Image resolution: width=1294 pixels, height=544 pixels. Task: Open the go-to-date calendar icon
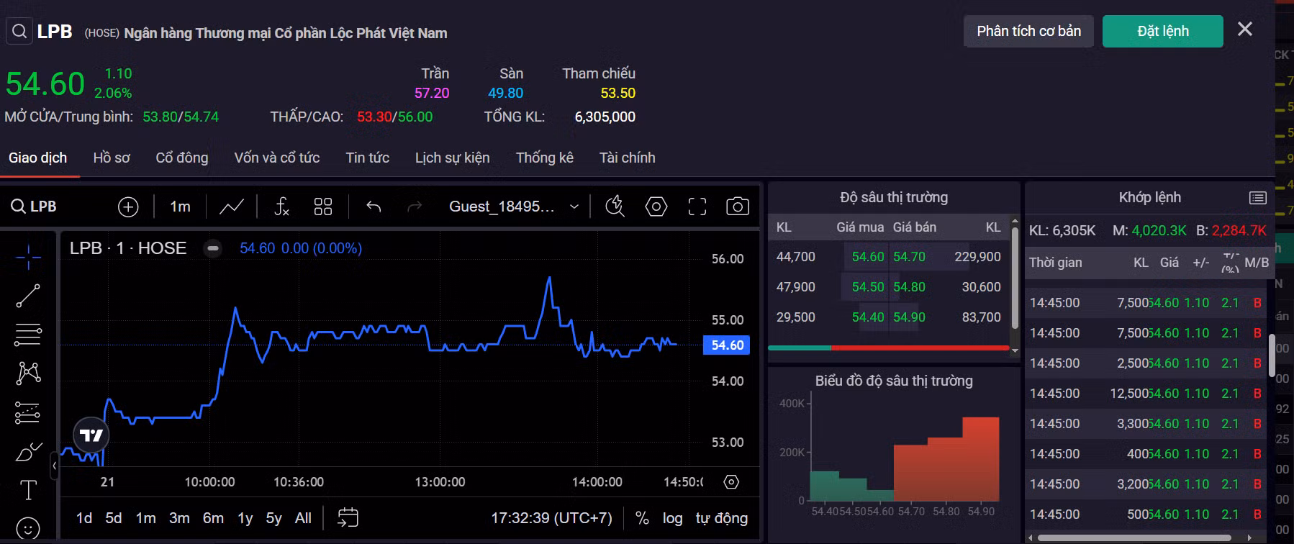(348, 517)
